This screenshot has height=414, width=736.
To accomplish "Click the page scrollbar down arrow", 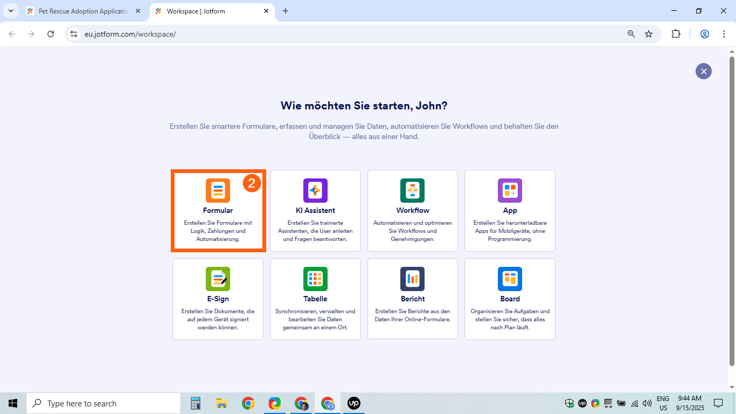I will pos(732,388).
